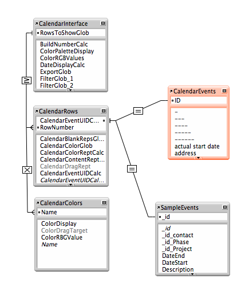Image resolution: width=241 pixels, height=298 pixels.
Task: Toggle CalendarColors table collapse button
Action: (104, 203)
